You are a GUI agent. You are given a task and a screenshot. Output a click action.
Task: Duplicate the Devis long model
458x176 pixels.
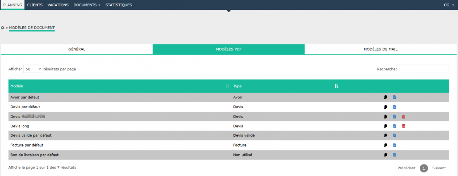(x=385, y=126)
